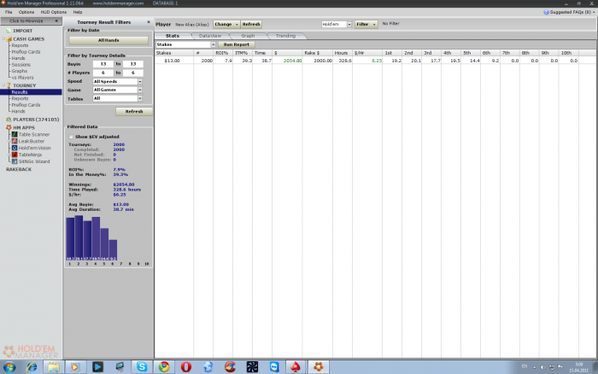Image resolution: width=598 pixels, height=374 pixels.
Task: Click the TOURNEY trophy icon
Action: coord(9,85)
